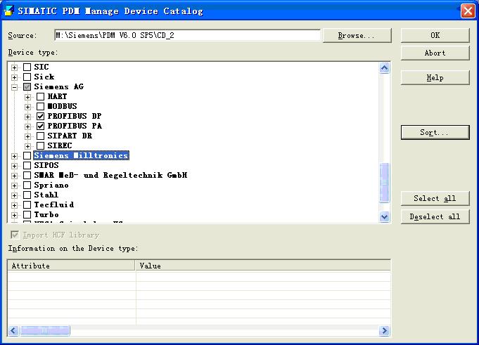Select the PROFIBUS DP tree label
The width and height of the screenshot is (479, 345).
tap(75, 116)
